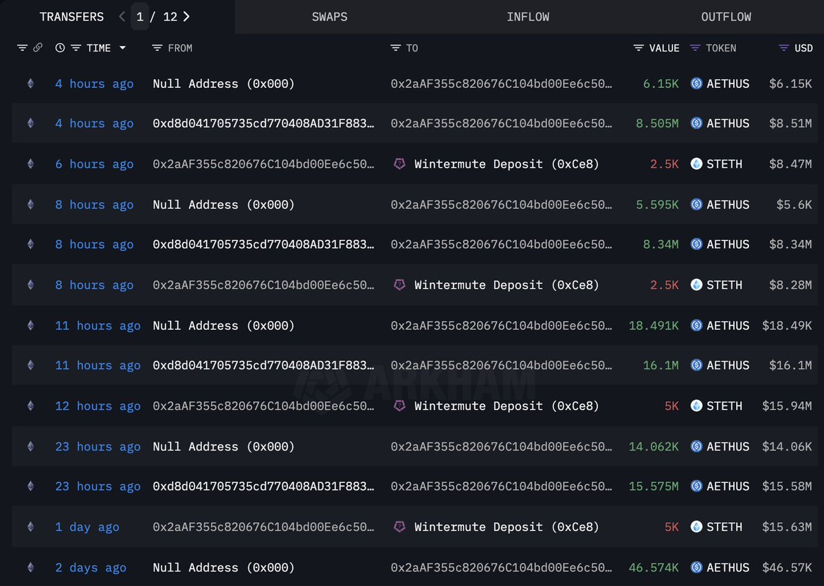Open 0xd8d0417 sender on $8.51M row
Screen dimensions: 824x586
263,124
